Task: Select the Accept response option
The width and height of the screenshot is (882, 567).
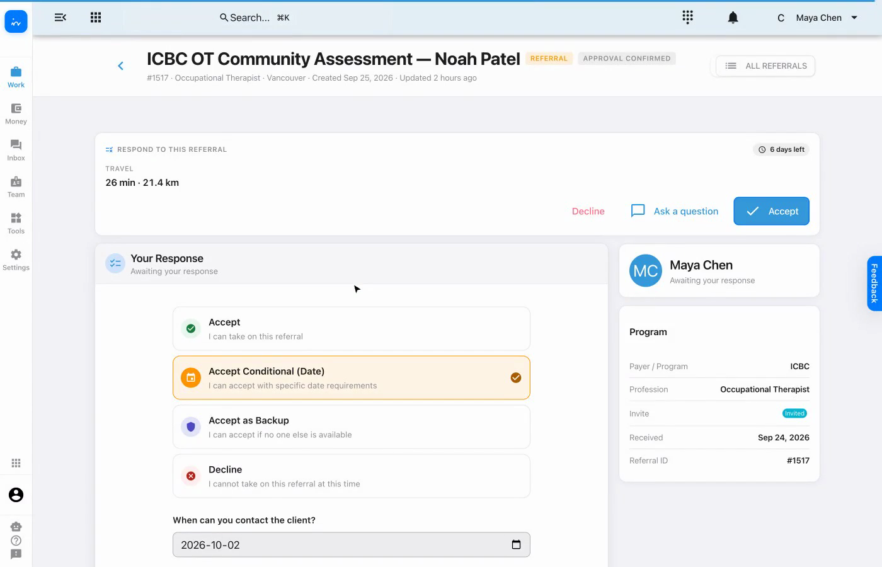Action: tap(352, 329)
